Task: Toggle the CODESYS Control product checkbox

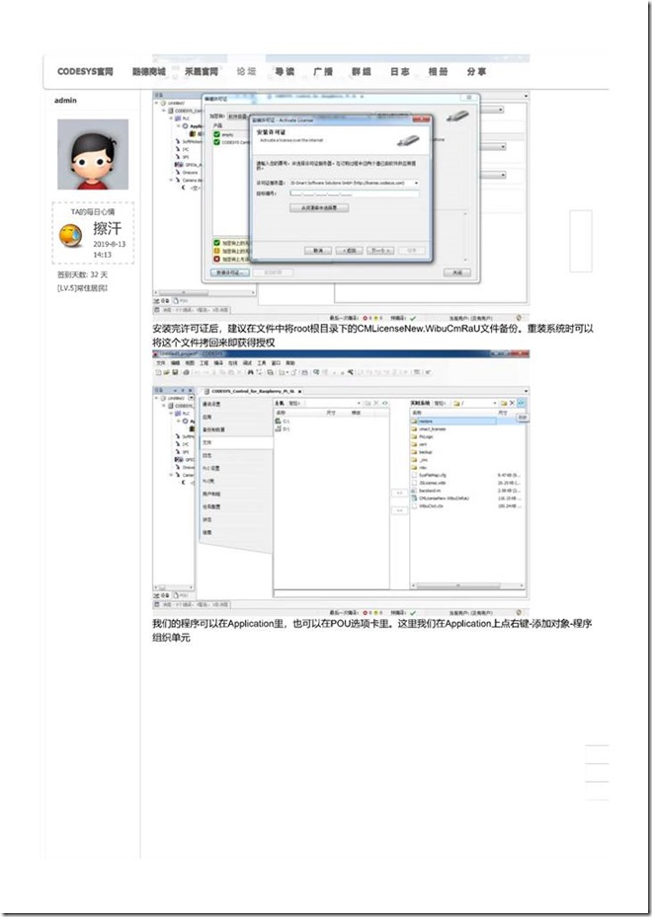Action: (x=216, y=142)
